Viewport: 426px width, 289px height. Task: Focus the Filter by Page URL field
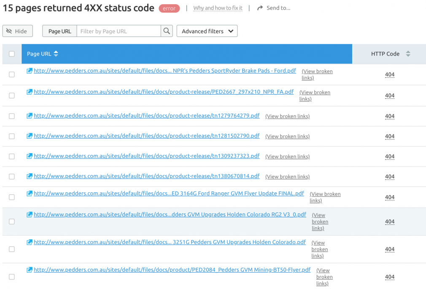point(119,31)
